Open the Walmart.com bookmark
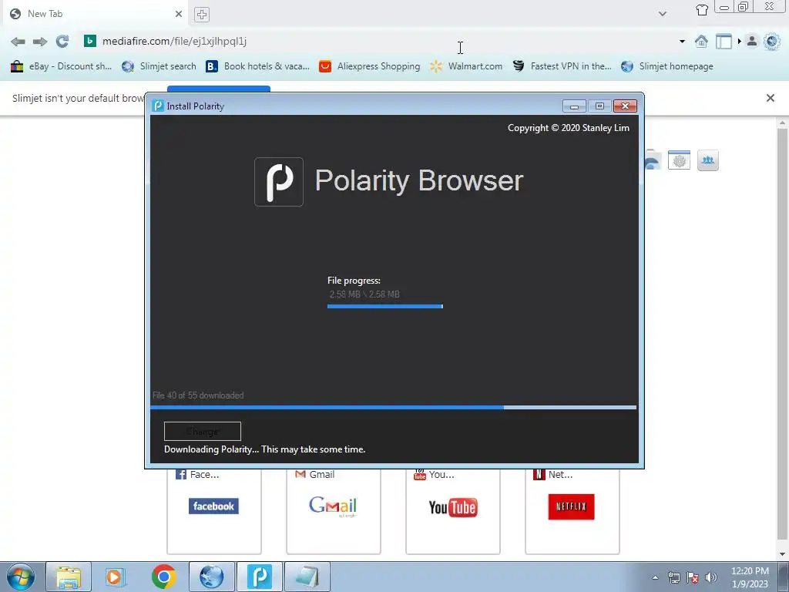 (466, 66)
